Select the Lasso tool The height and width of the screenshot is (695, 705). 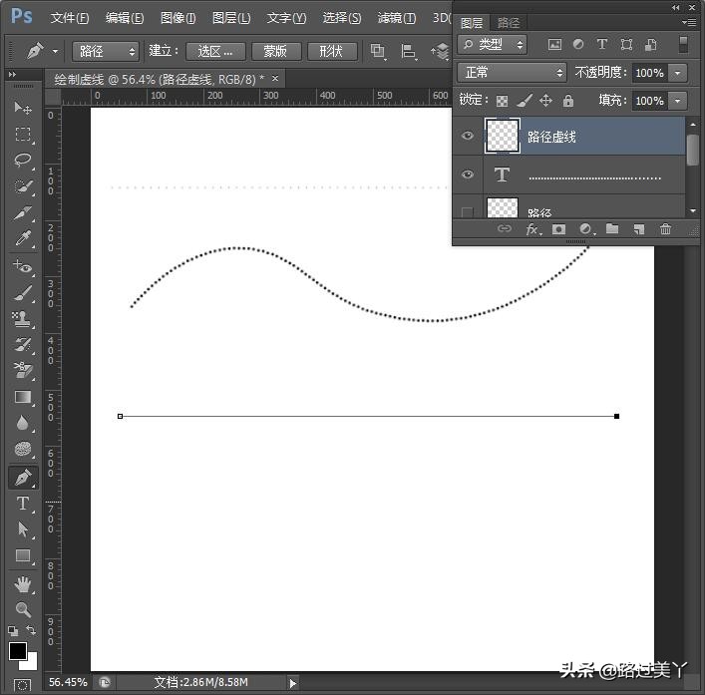23,160
